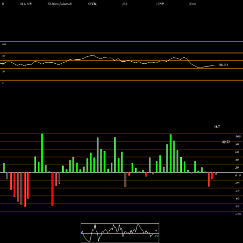Click the MR axis label 80
243x243 pixels.
tap(237, 144)
